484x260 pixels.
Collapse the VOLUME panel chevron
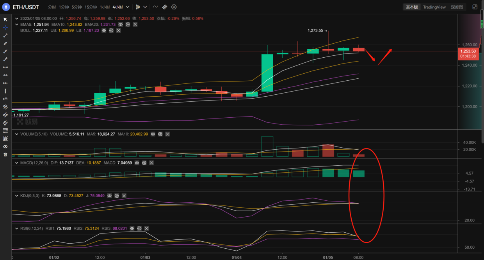point(17,134)
